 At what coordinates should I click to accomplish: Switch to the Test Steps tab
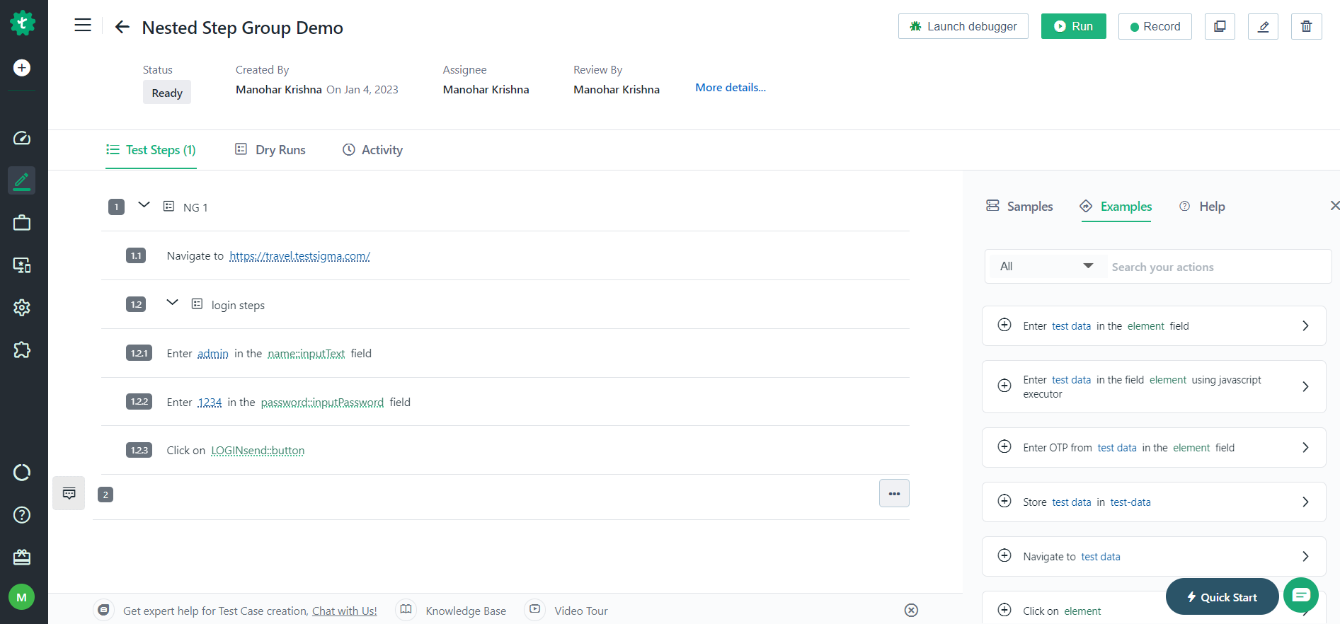(x=151, y=150)
